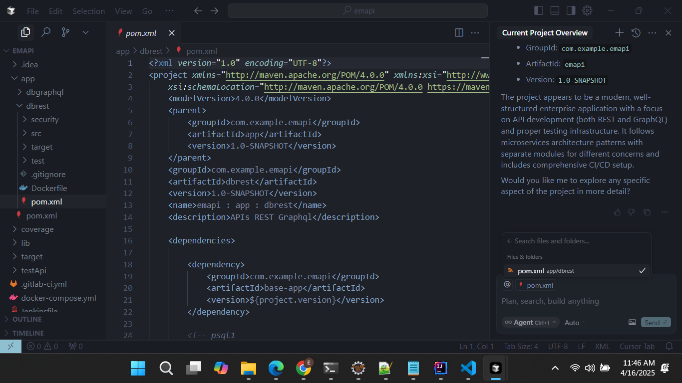Collapse the EMAPI root folder
Image resolution: width=682 pixels, height=383 pixels.
(x=53, y=51)
